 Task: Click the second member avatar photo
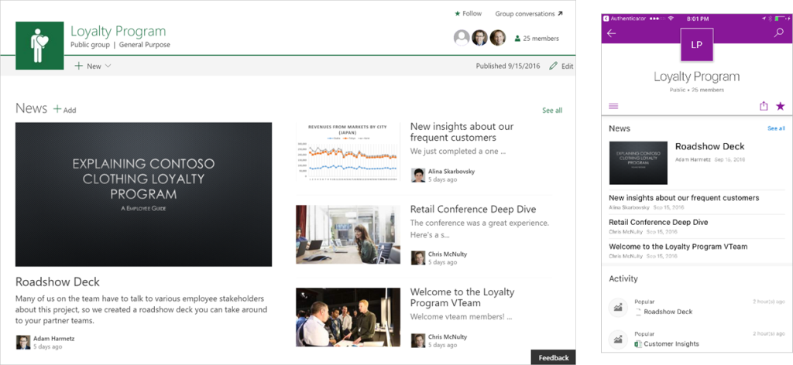pyautogui.click(x=479, y=38)
